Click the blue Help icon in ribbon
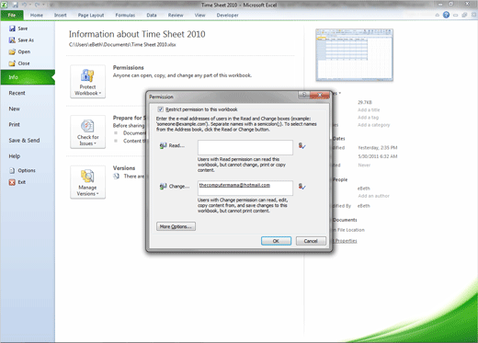The height and width of the screenshot is (343, 478). [446, 15]
